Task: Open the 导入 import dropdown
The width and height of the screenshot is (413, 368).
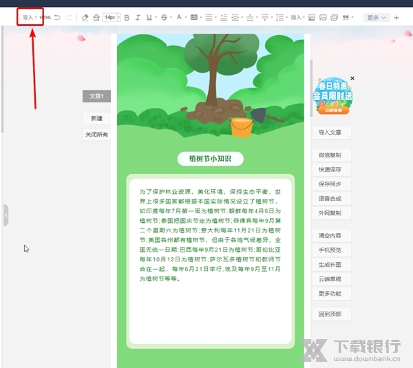Action: point(30,17)
